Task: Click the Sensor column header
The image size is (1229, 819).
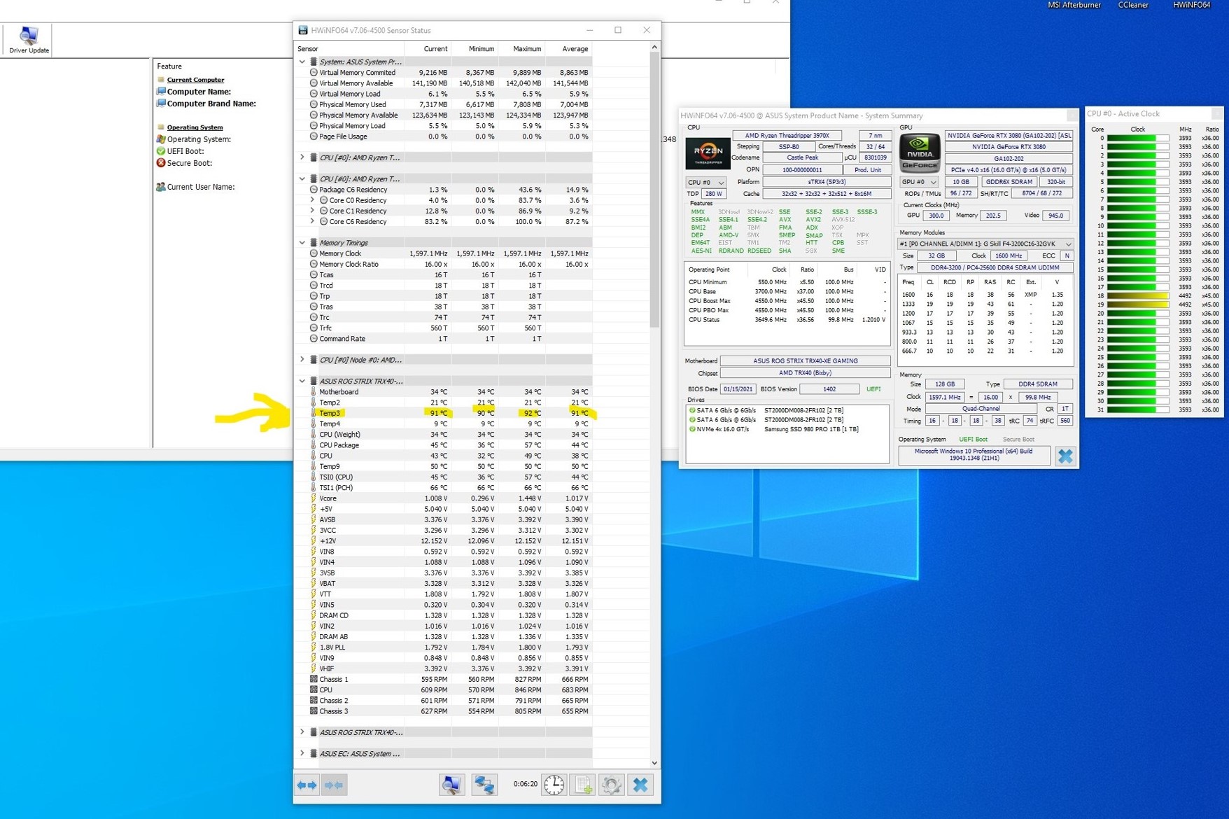Action: pyautogui.click(x=350, y=49)
